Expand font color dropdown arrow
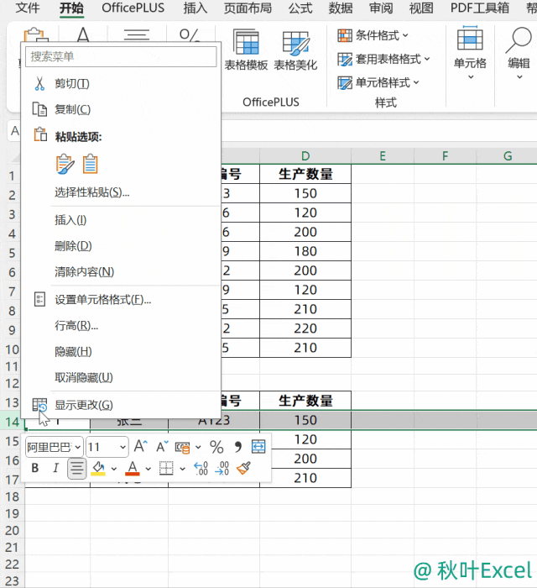Screen dimensions: 537x588 point(149,469)
